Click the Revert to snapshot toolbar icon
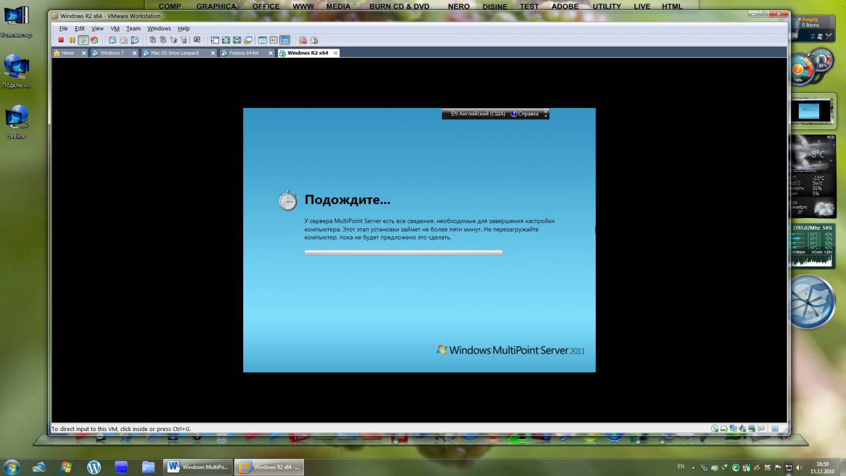Image resolution: width=846 pixels, height=476 pixels. 124,40
